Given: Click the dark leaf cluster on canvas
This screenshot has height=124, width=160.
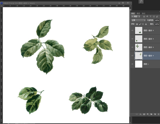Looking at the screenshot, I should point(88,100).
